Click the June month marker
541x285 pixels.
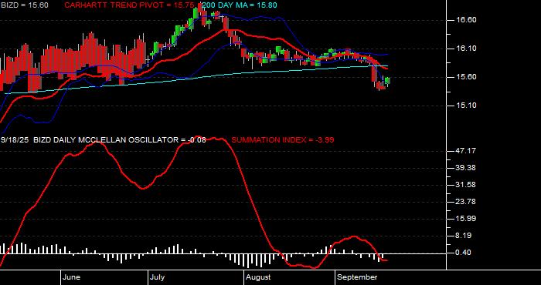(x=72, y=277)
